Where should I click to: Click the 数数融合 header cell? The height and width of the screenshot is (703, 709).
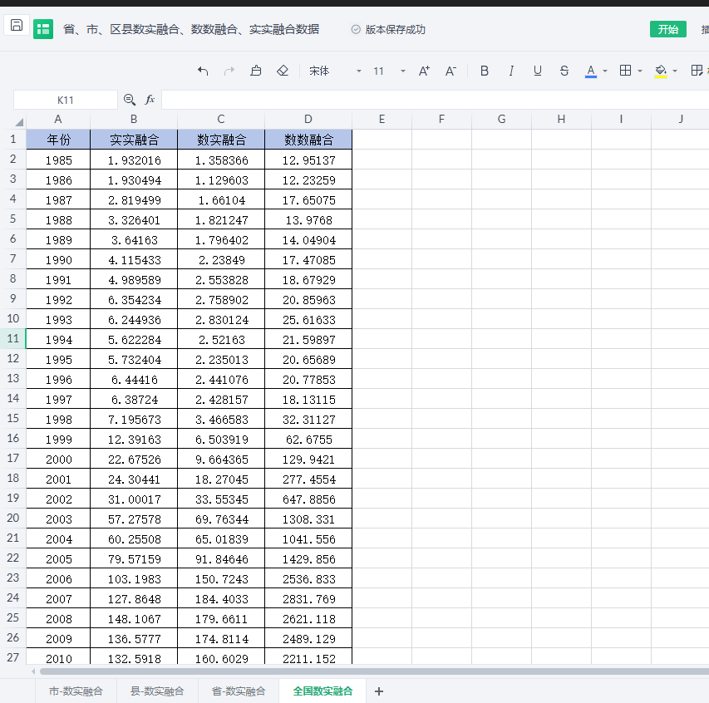pyautogui.click(x=308, y=140)
